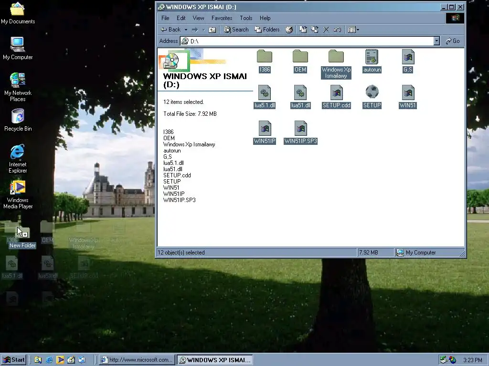Open the Help menu
The height and width of the screenshot is (366, 489).
point(265,18)
